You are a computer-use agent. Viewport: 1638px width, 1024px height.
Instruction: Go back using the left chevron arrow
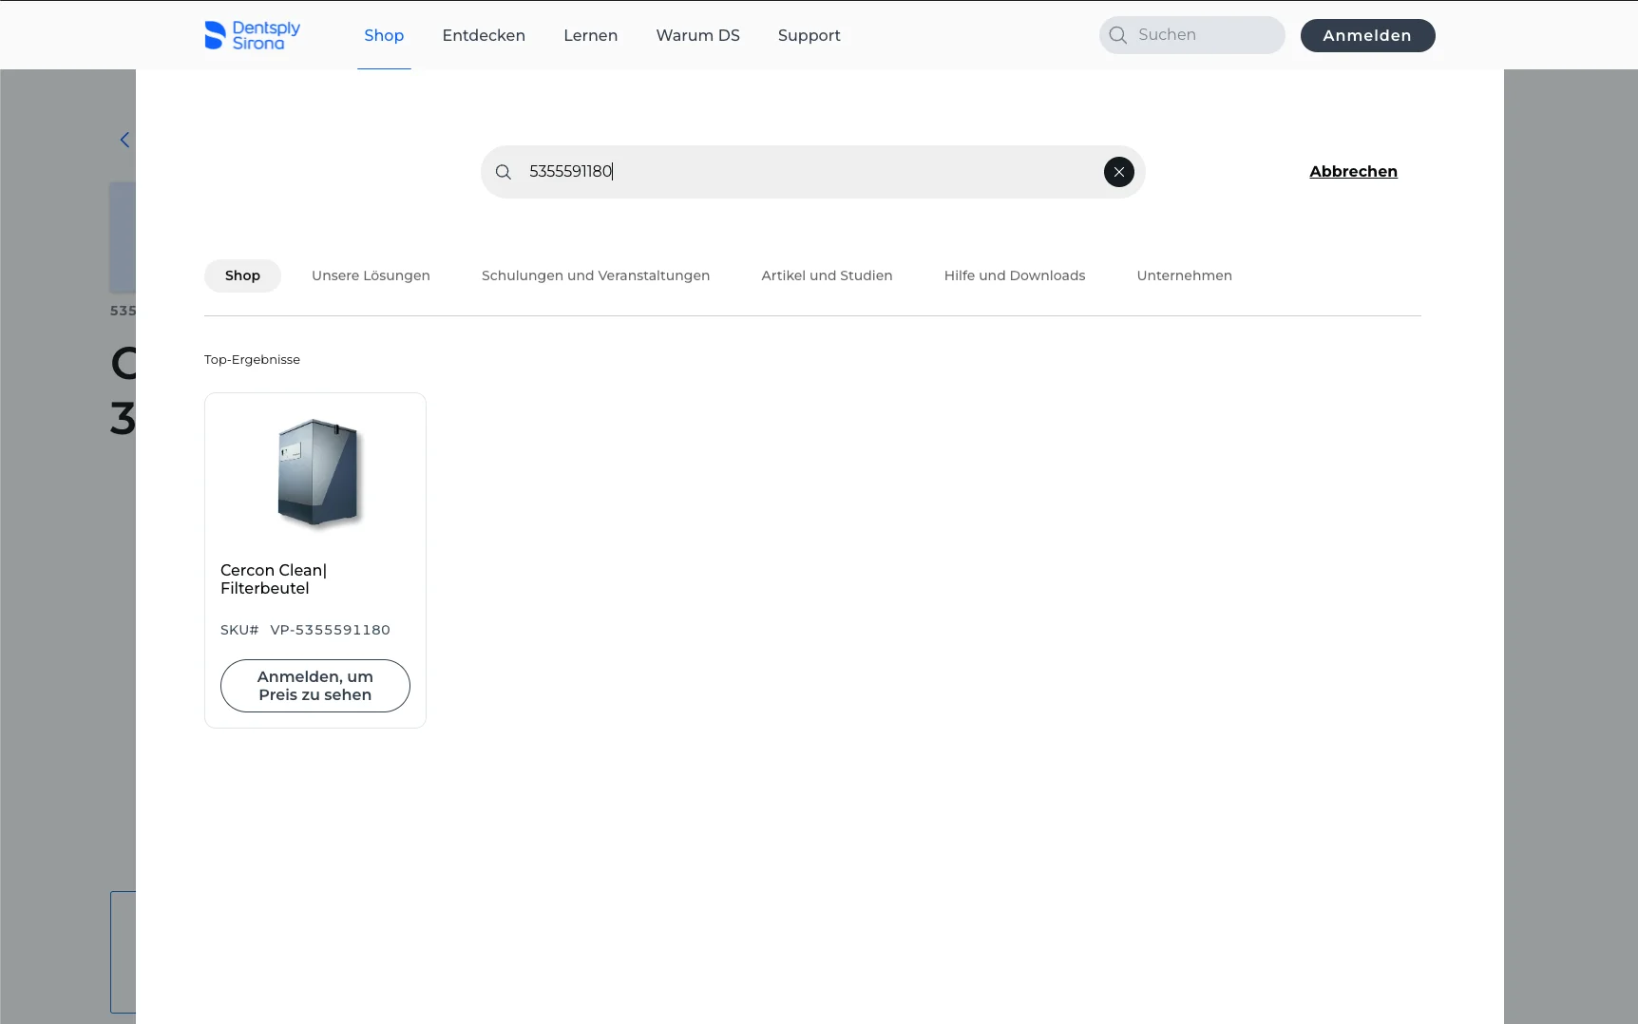tap(124, 140)
